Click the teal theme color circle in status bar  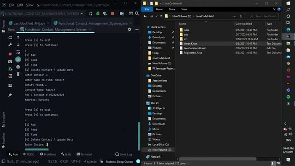tap(138, 161)
